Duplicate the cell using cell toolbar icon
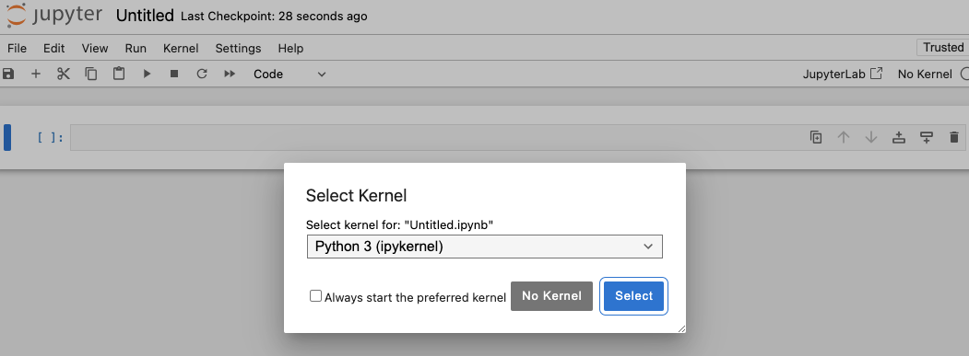This screenshot has height=356, width=969. (x=816, y=138)
